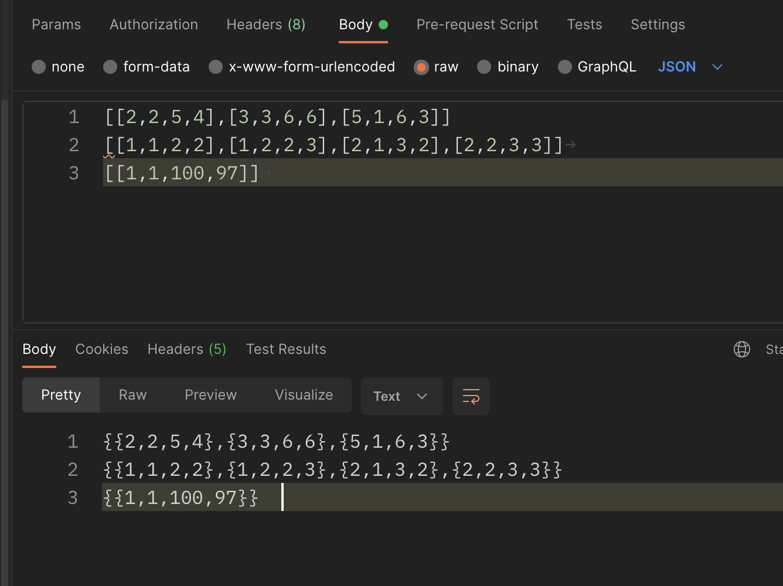Image resolution: width=783 pixels, height=586 pixels.
Task: Switch to Preview response view
Action: click(210, 395)
